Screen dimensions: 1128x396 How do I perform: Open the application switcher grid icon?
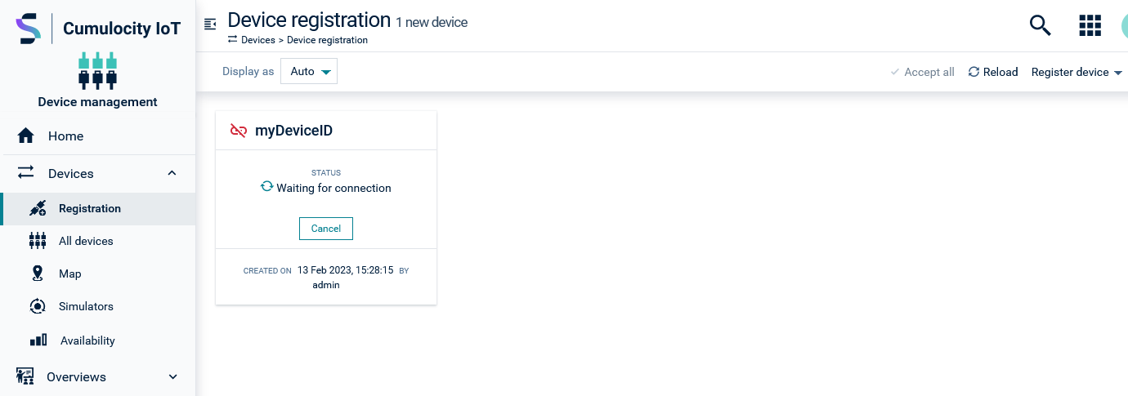pos(1090,25)
